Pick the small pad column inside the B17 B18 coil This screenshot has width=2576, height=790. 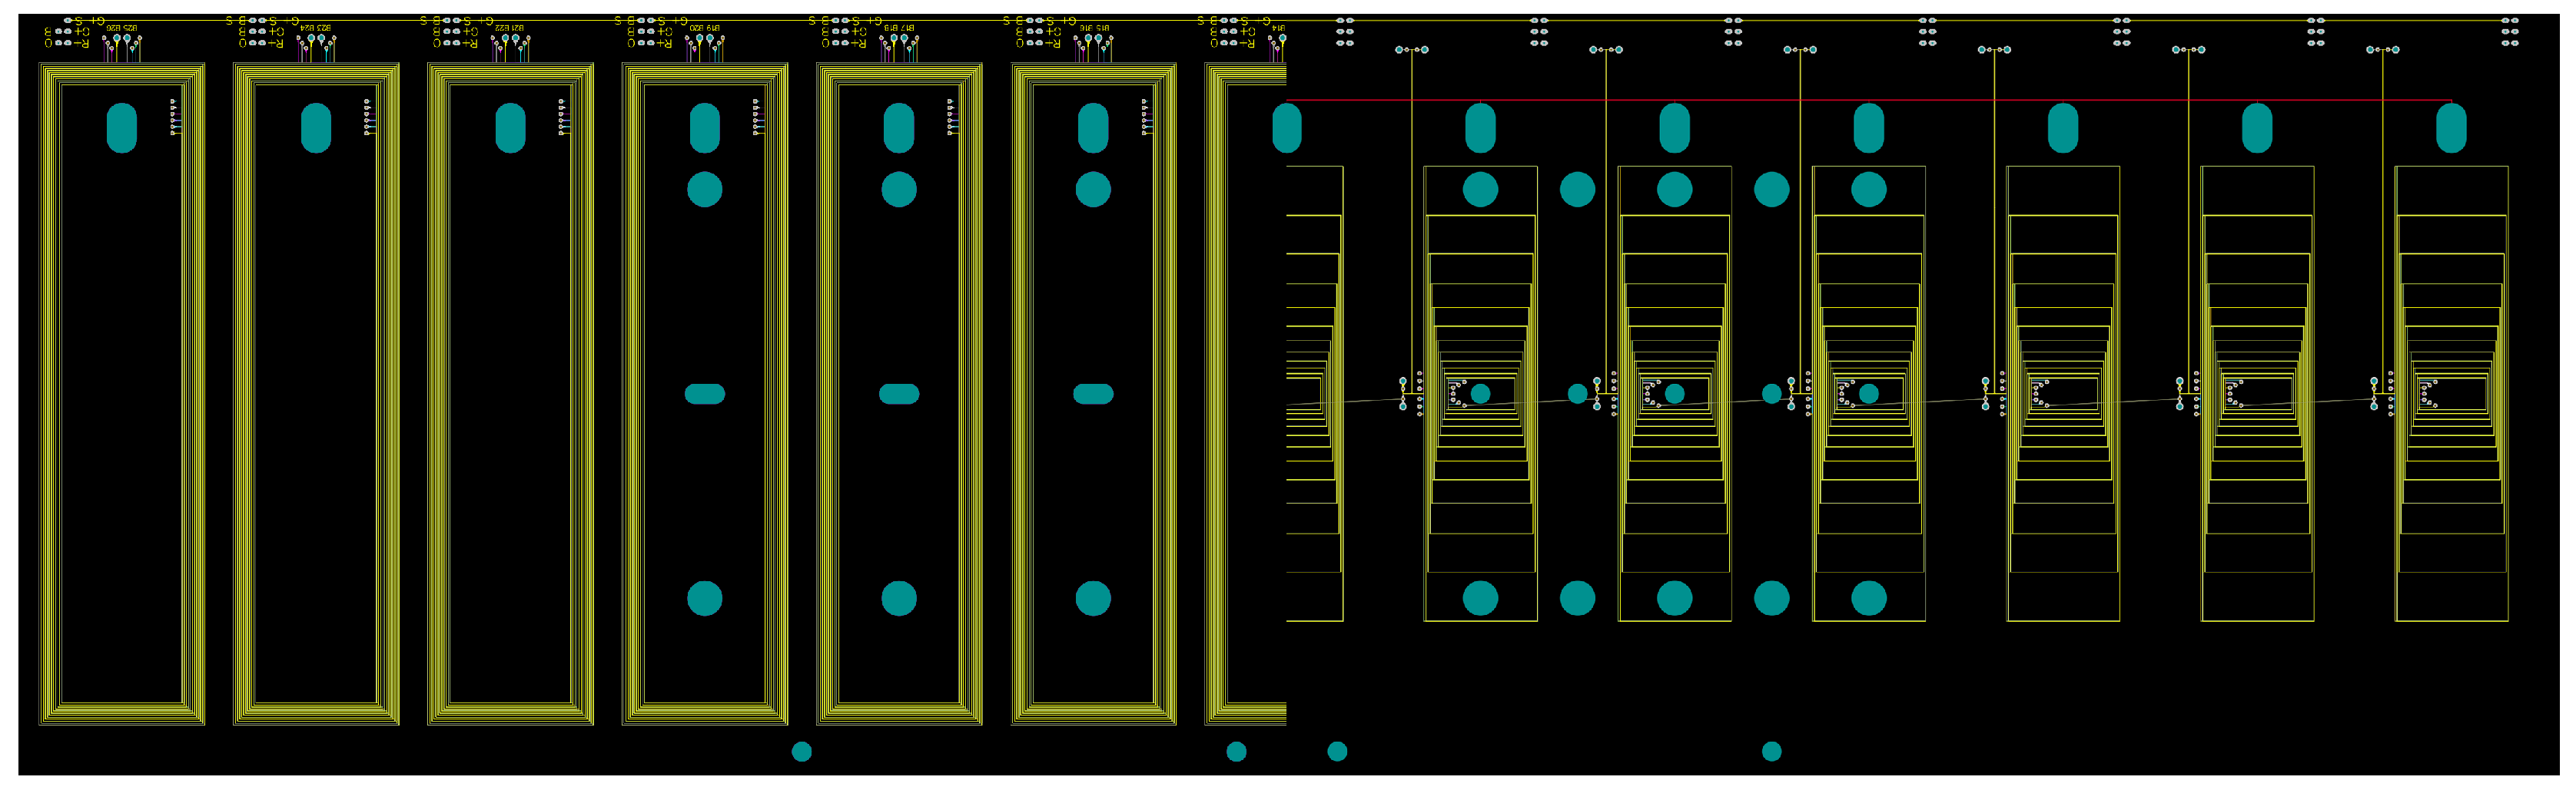tap(951, 116)
